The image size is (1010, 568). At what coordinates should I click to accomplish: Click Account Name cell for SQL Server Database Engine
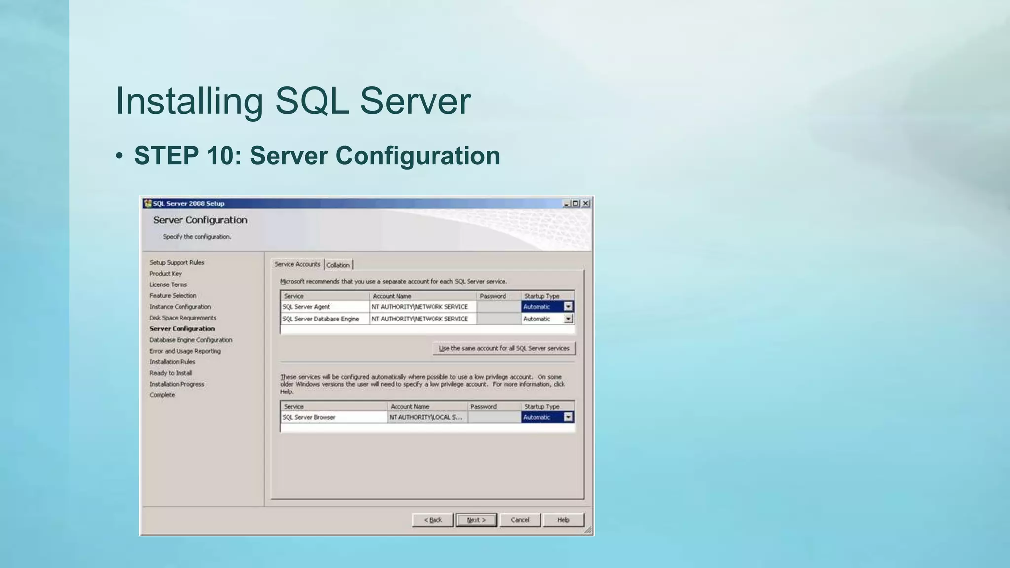point(423,319)
